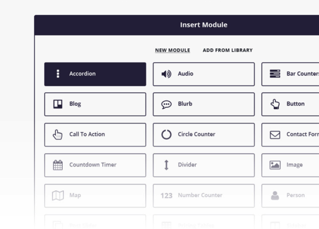Click the Insert Module title bar

tap(203, 25)
